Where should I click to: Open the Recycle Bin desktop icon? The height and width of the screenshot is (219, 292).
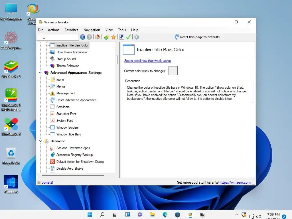pyautogui.click(x=11, y=156)
